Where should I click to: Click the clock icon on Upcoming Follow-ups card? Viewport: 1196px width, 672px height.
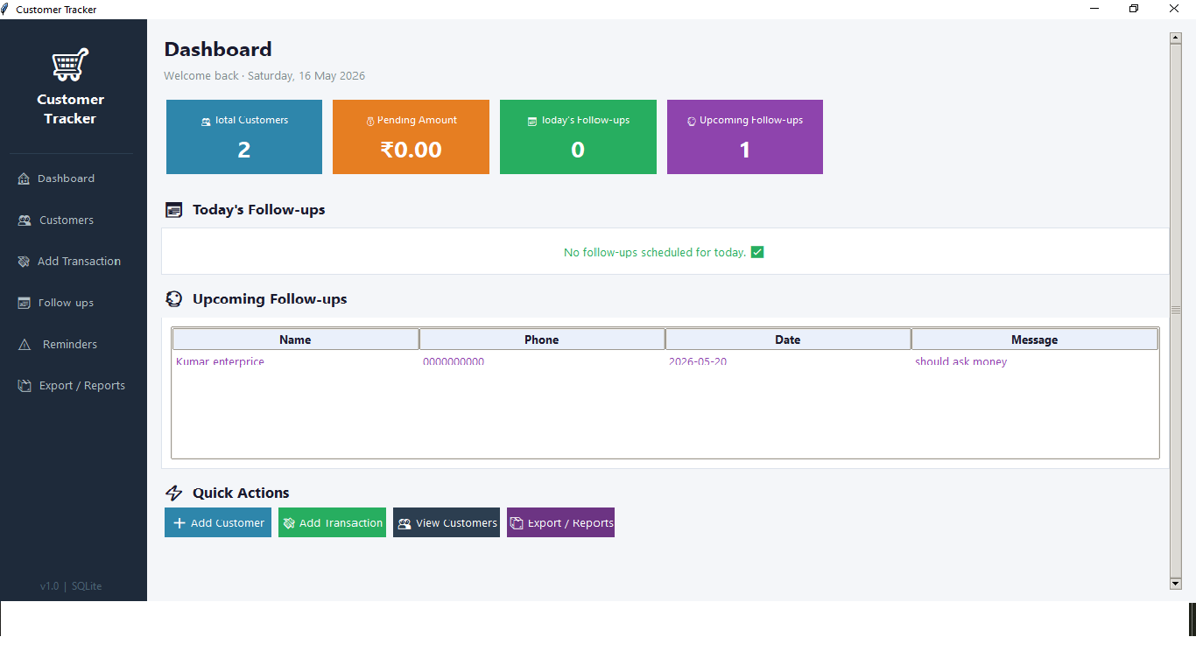(x=691, y=122)
